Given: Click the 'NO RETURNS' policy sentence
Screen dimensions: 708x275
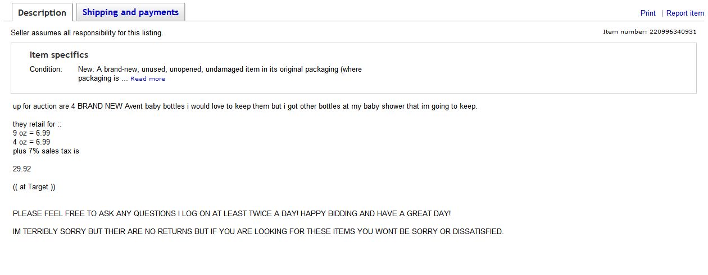Looking at the screenshot, I should point(258,232).
